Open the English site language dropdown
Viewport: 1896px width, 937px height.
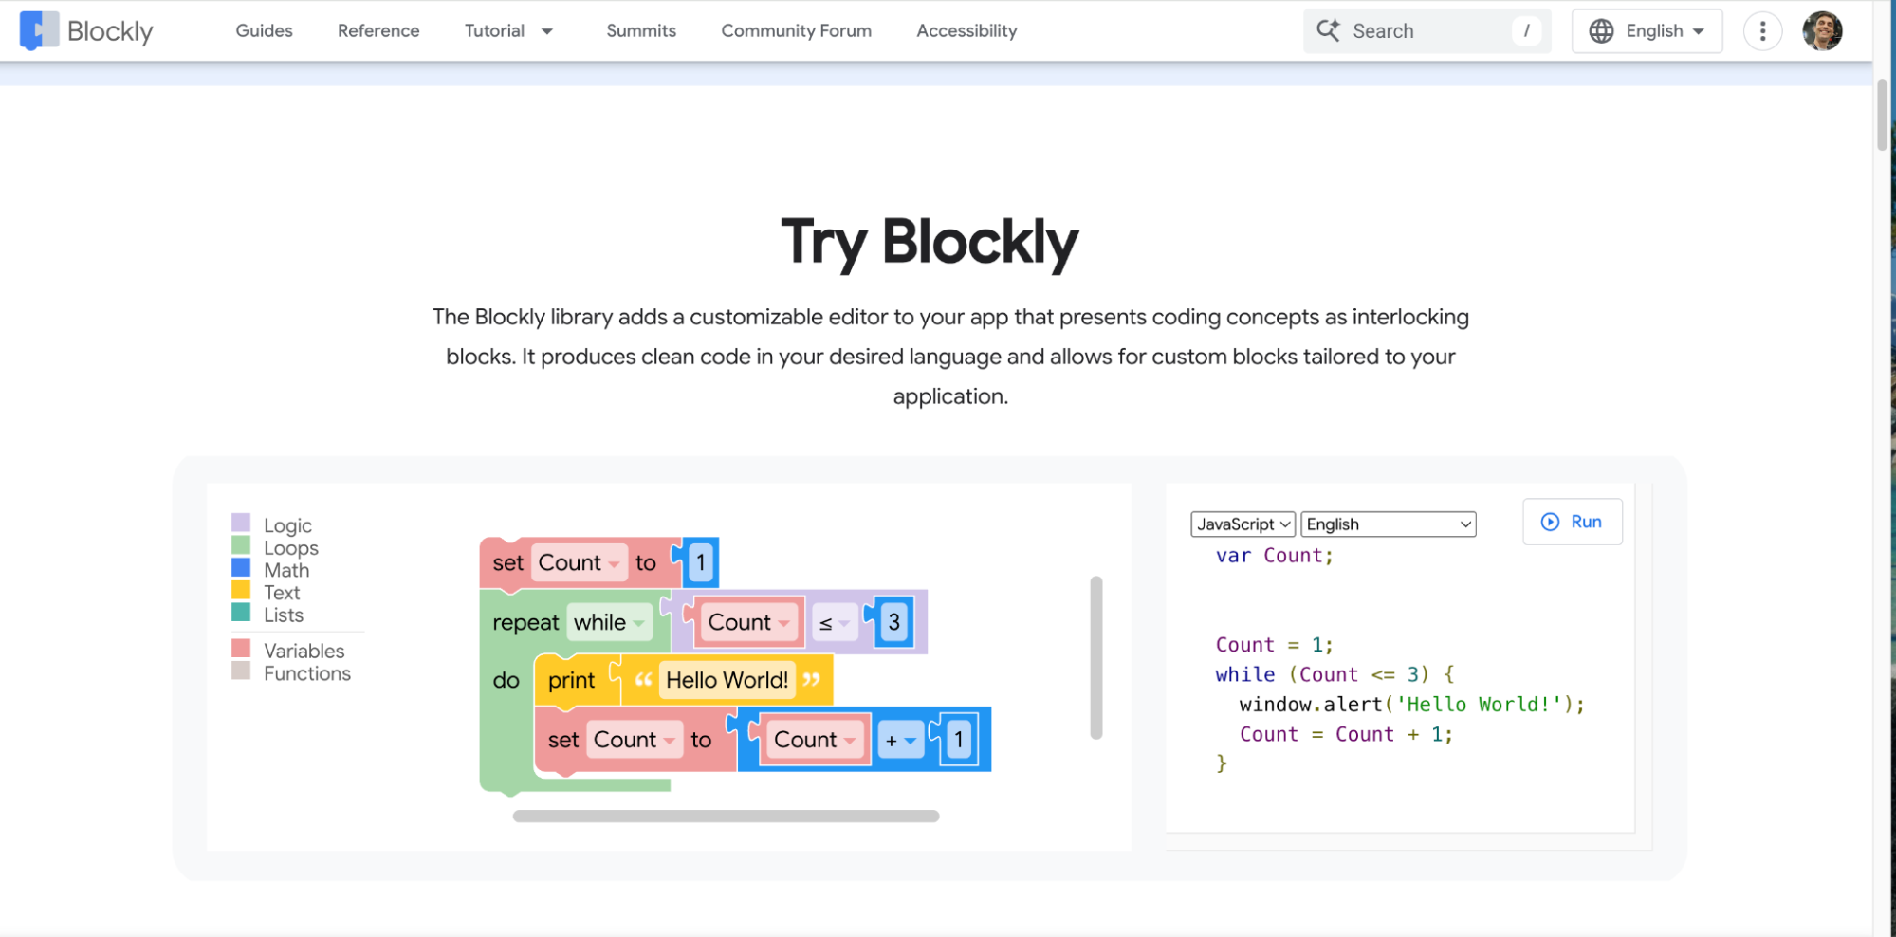click(1647, 31)
